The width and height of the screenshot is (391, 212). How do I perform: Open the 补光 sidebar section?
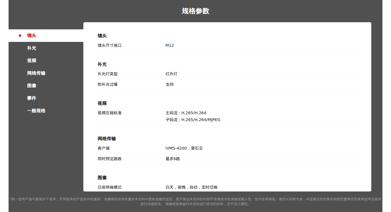coord(32,48)
